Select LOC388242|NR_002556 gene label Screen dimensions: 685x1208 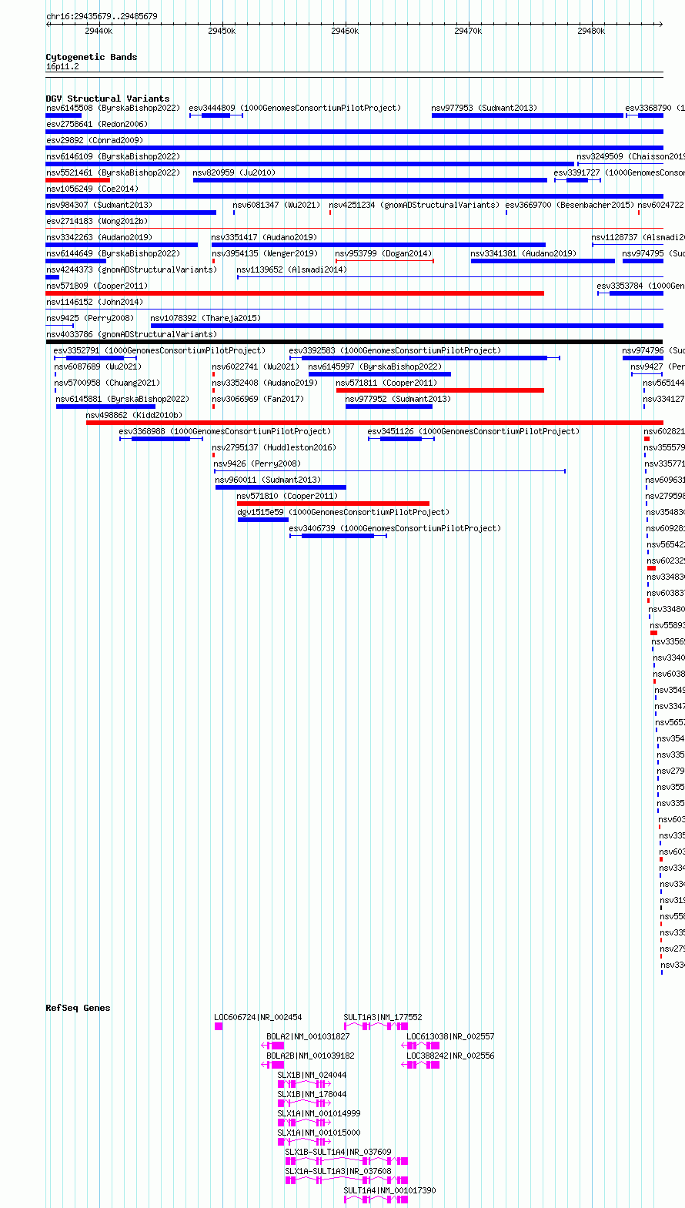(450, 1056)
